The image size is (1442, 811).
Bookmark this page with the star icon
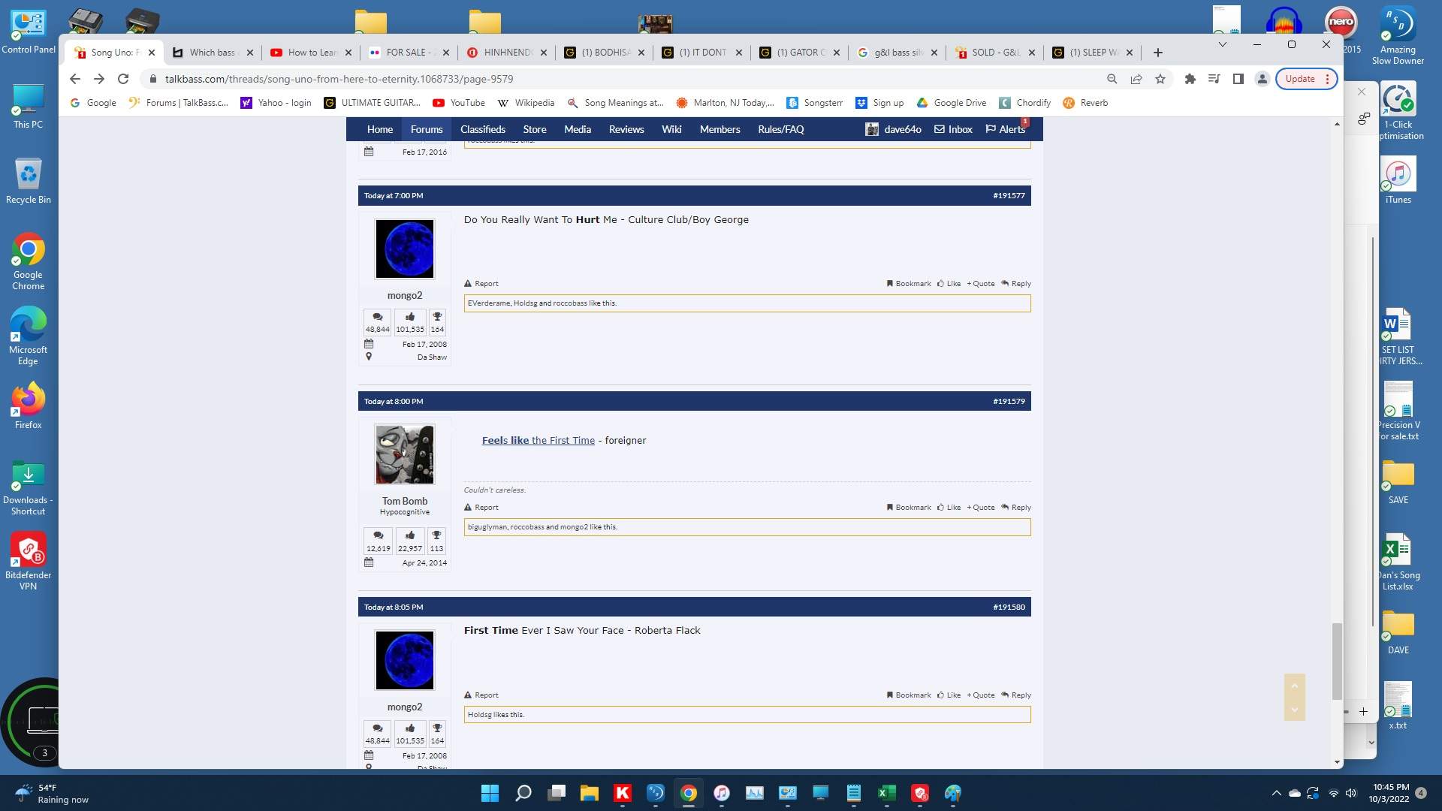coord(1160,79)
